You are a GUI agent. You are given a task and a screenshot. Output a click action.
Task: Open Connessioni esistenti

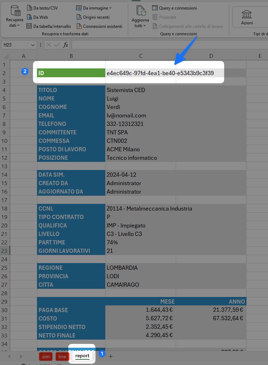click(x=99, y=26)
